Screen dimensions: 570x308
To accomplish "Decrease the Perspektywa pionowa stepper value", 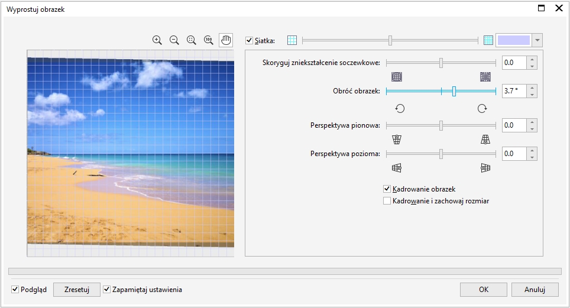I will point(533,129).
